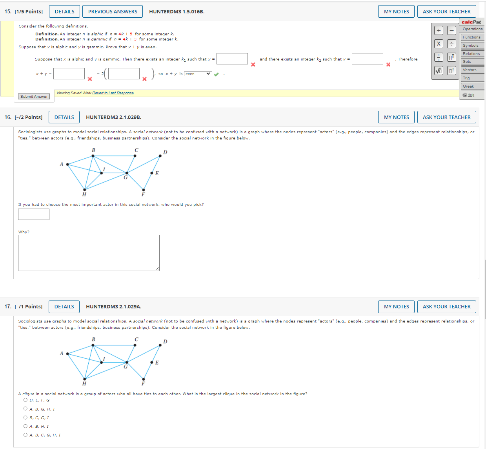Open MY NOTES for question 17

coord(397,306)
